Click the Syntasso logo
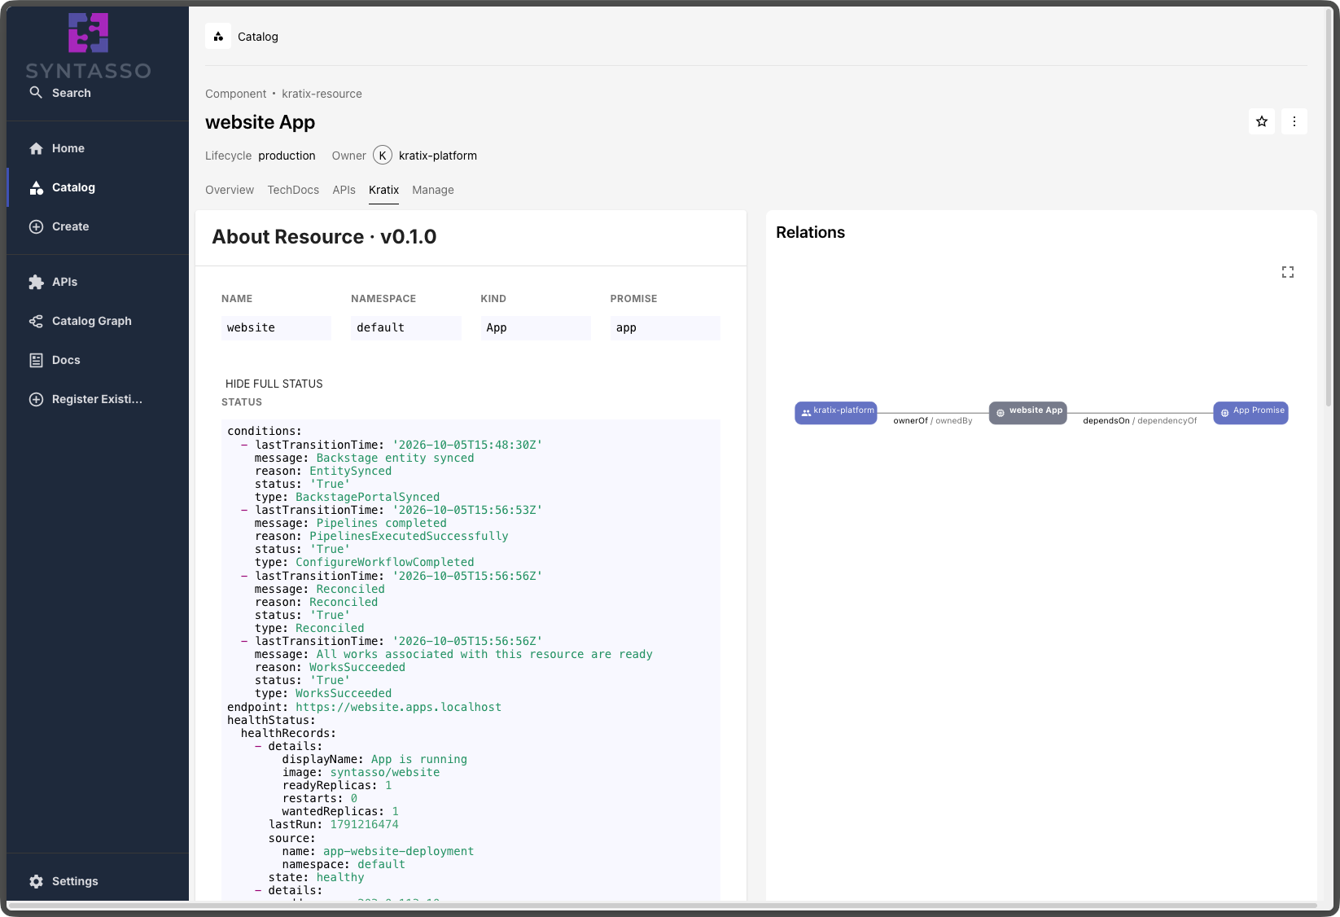 tap(88, 46)
